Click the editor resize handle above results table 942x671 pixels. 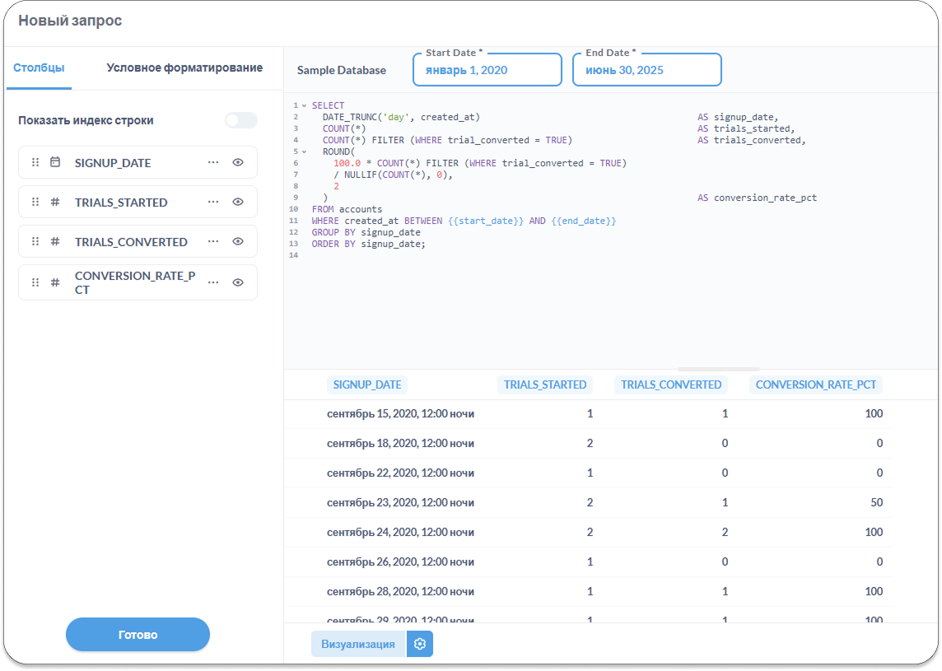click(718, 369)
